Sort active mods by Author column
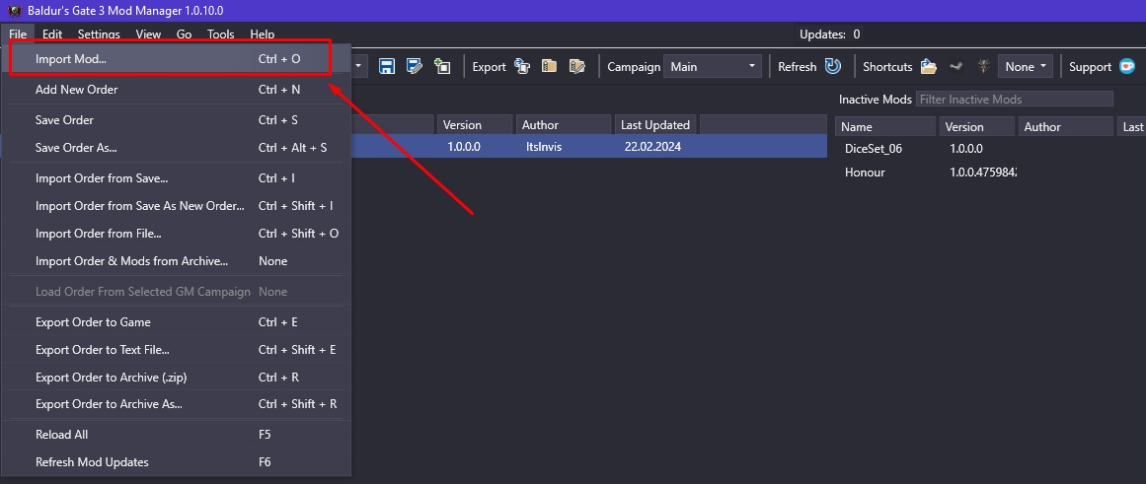This screenshot has width=1146, height=484. [563, 125]
